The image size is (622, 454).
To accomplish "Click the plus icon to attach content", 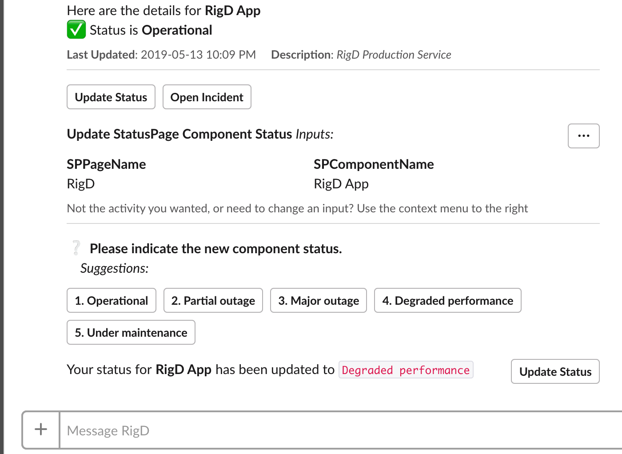I will coord(40,430).
